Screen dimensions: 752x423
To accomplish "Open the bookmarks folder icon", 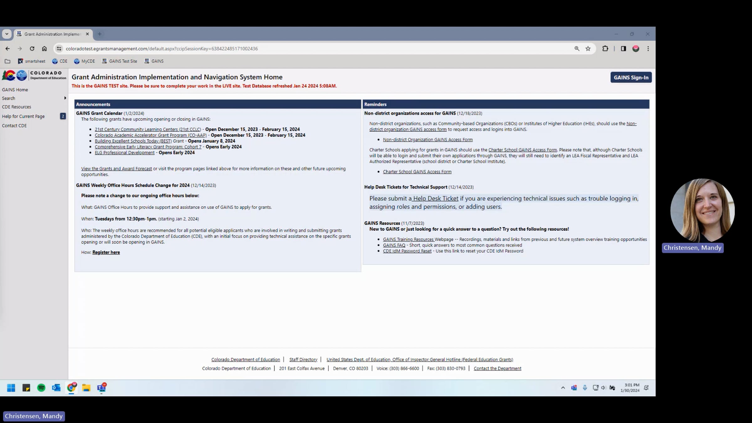I will 8,61.
